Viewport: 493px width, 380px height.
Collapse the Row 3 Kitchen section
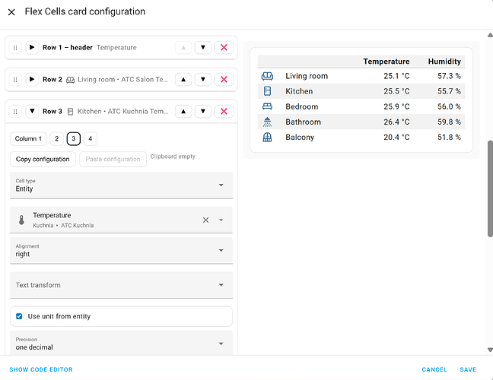point(32,112)
